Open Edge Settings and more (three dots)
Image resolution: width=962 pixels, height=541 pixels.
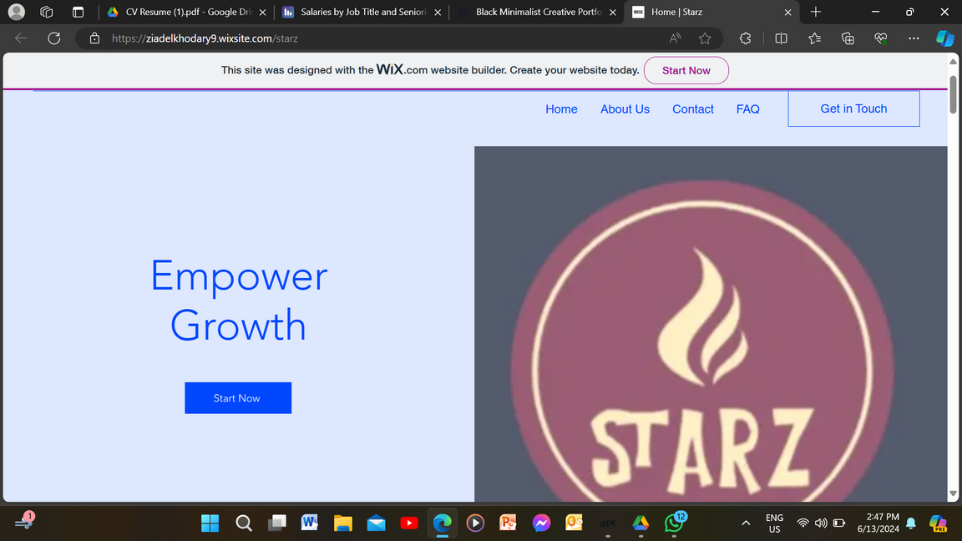(914, 38)
